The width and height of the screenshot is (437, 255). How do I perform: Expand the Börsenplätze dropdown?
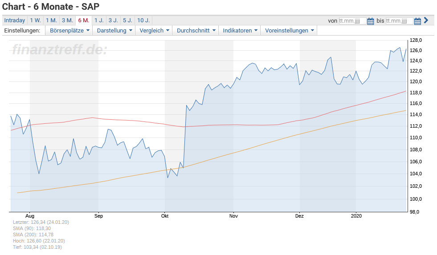click(69, 31)
